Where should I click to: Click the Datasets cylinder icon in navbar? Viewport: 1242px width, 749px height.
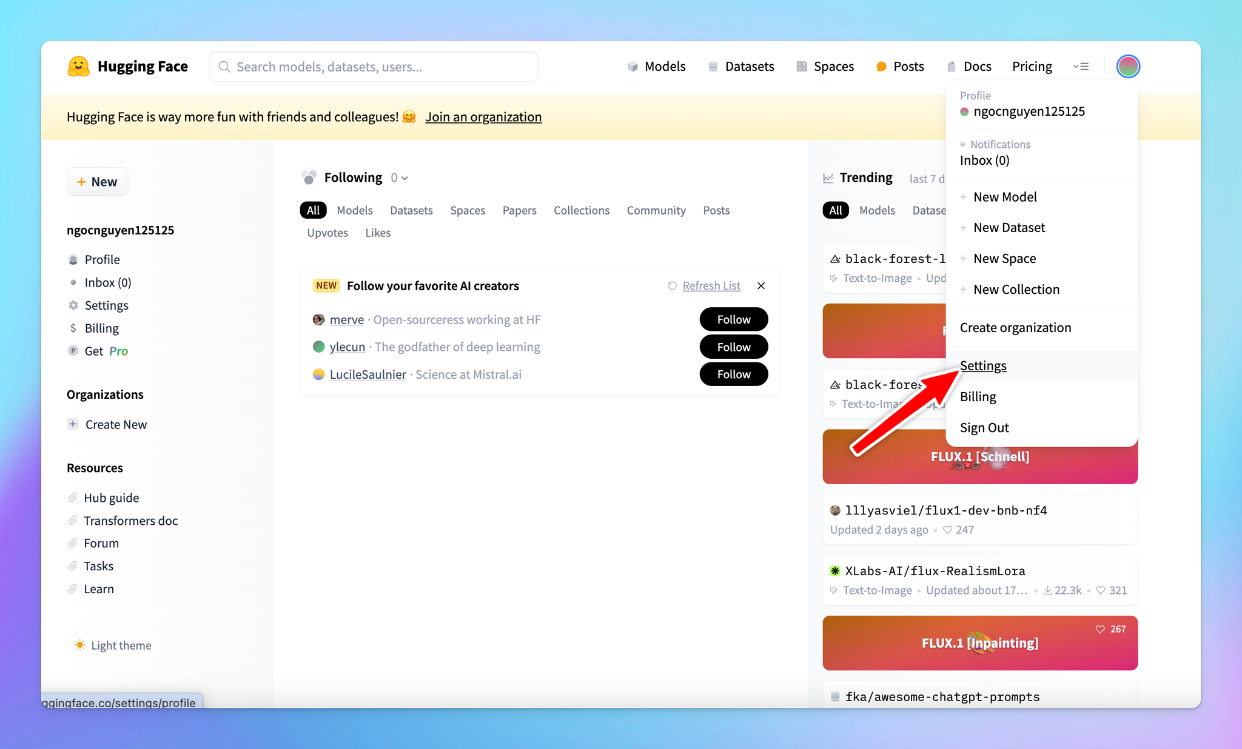point(713,67)
